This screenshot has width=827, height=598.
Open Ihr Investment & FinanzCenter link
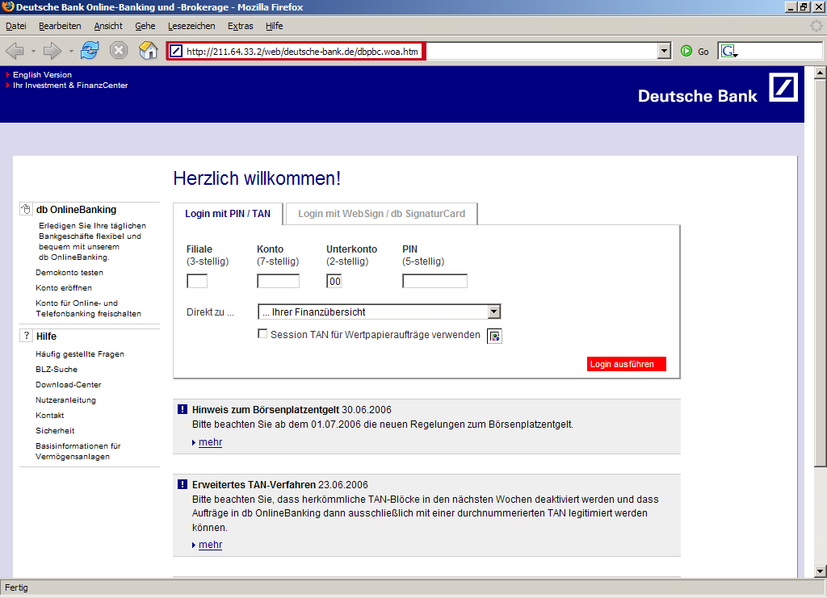[70, 86]
